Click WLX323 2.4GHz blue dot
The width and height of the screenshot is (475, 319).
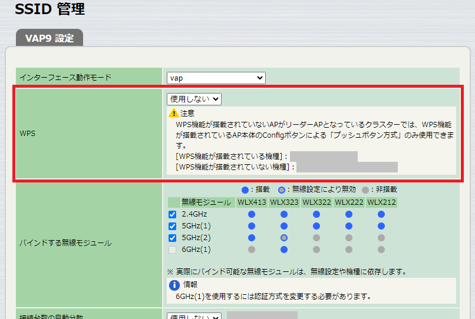click(x=284, y=214)
